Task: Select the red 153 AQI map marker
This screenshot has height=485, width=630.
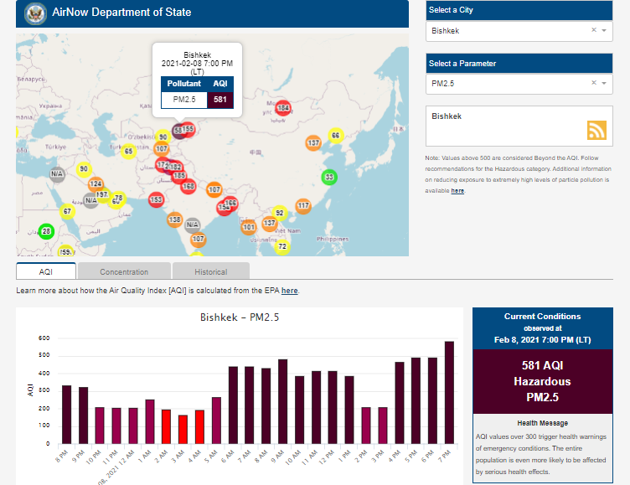Action: 156,199
